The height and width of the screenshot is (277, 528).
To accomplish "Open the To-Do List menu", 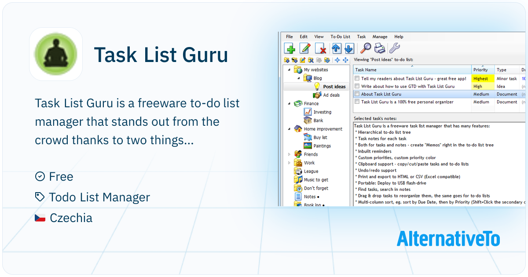I will click(x=341, y=36).
